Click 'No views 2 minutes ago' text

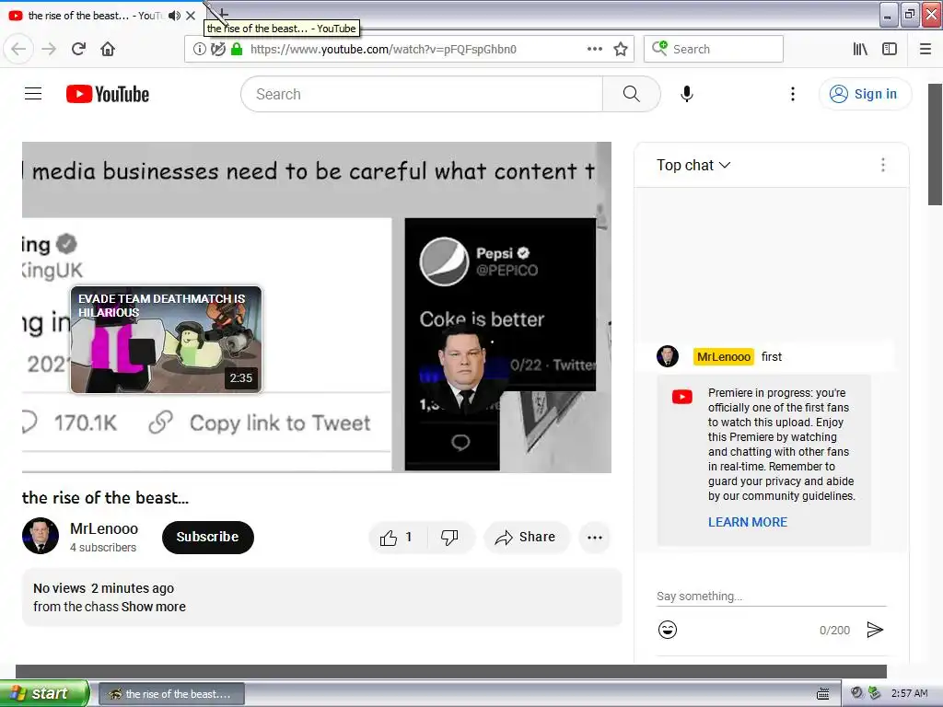coord(103,588)
